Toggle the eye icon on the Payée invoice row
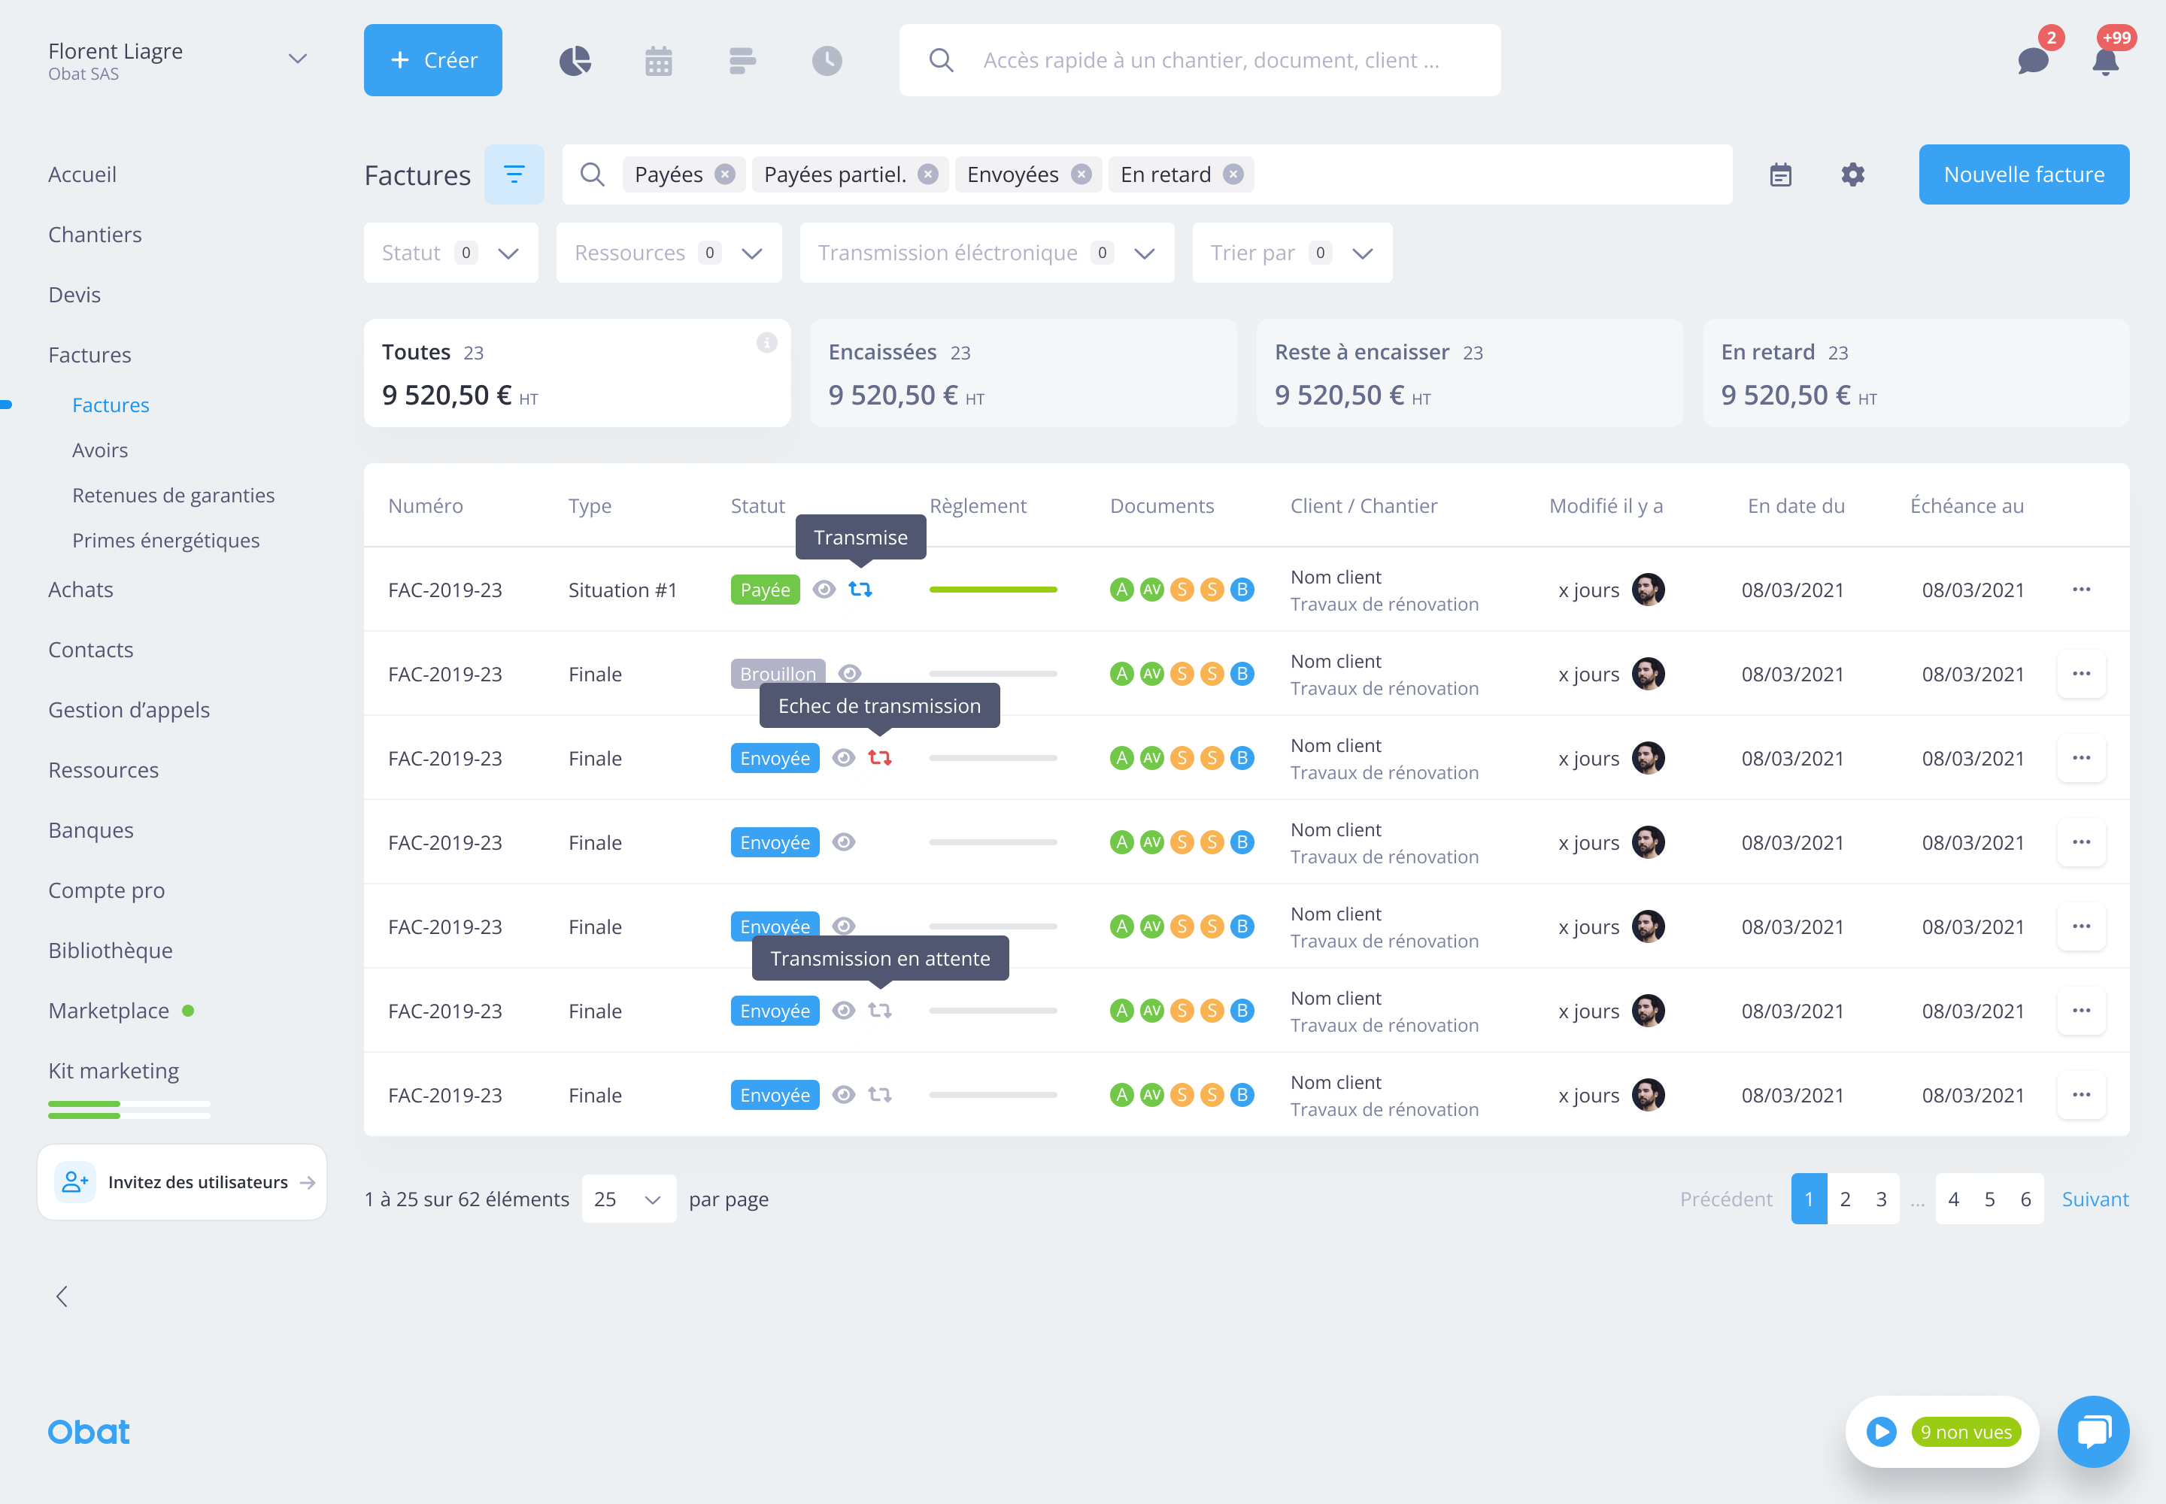This screenshot has height=1504, width=2166. click(824, 590)
